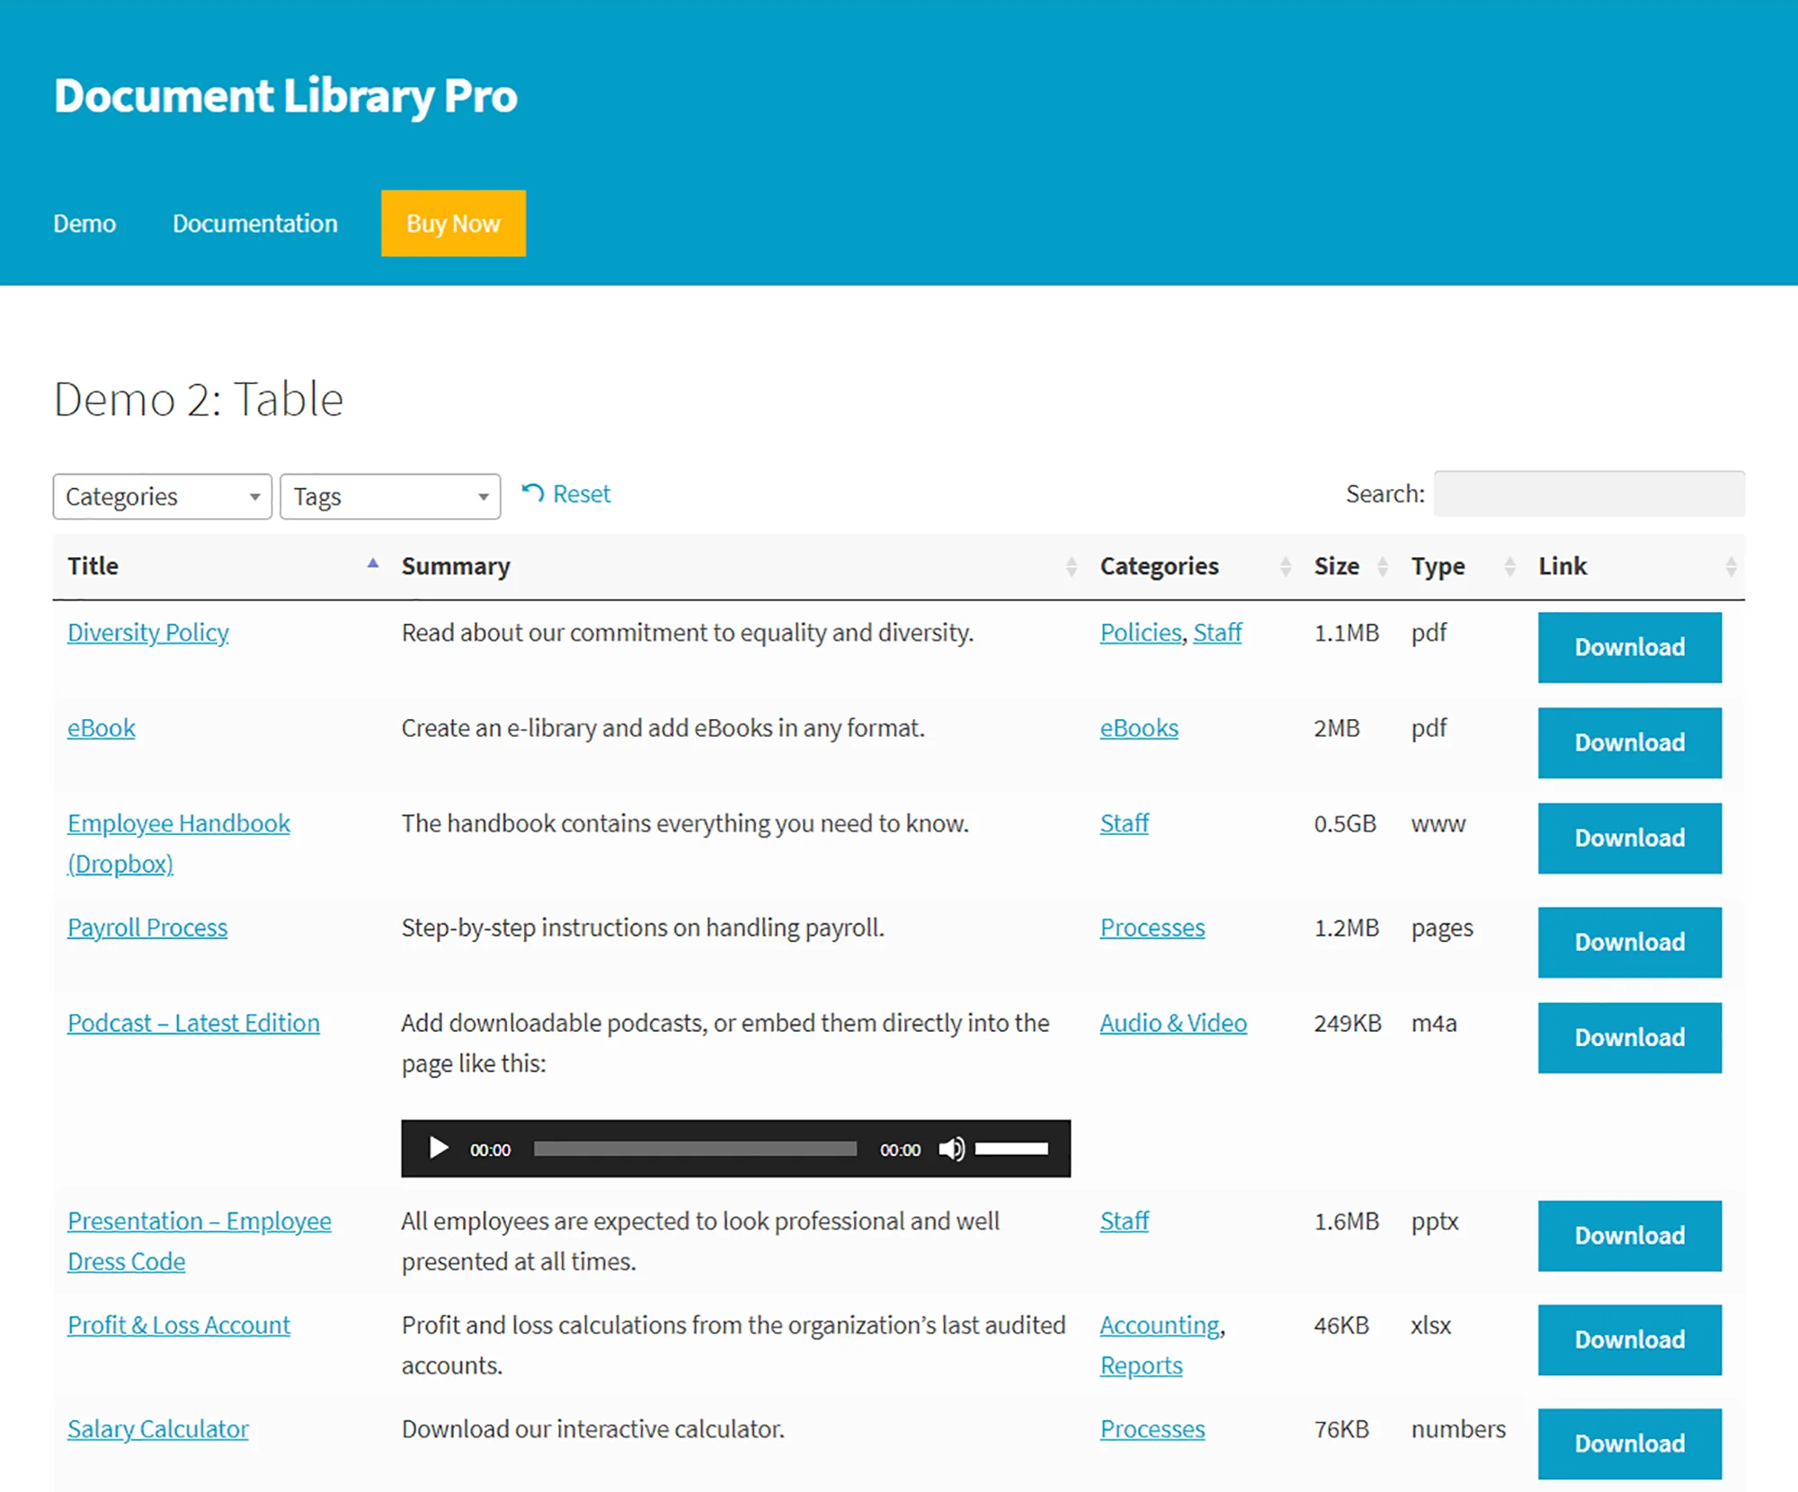1798x1492 pixels.
Task: Click inside the Search field
Action: coord(1589,493)
